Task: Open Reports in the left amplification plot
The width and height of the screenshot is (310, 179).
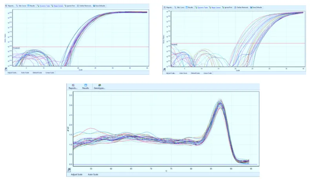Action: tap(10, 6)
